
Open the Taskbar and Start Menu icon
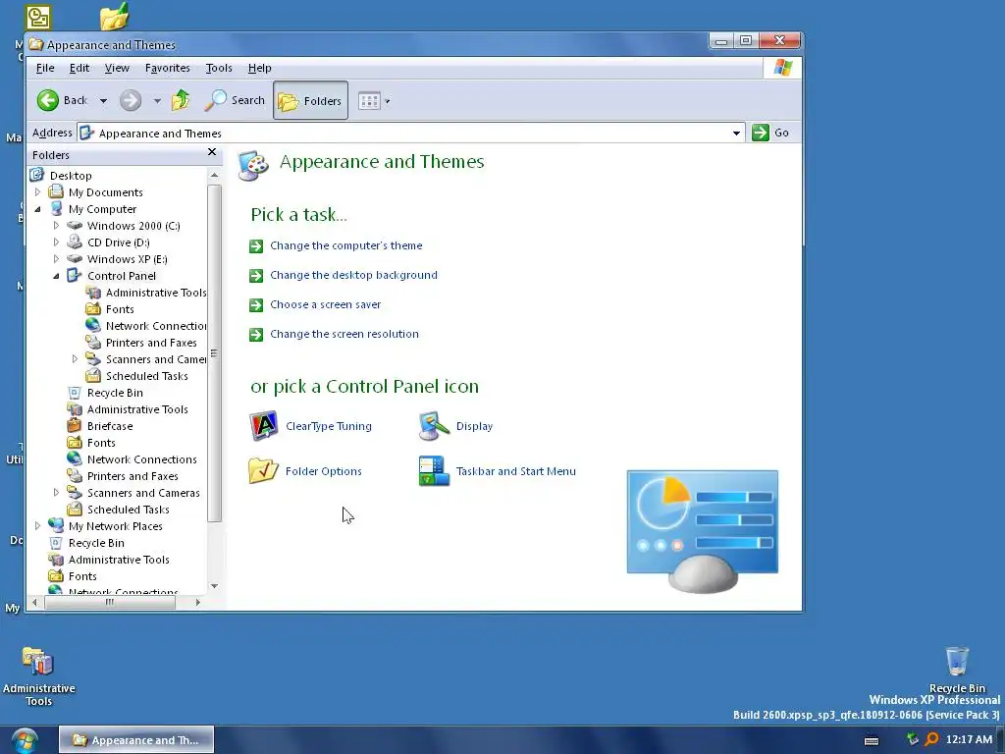[498, 471]
